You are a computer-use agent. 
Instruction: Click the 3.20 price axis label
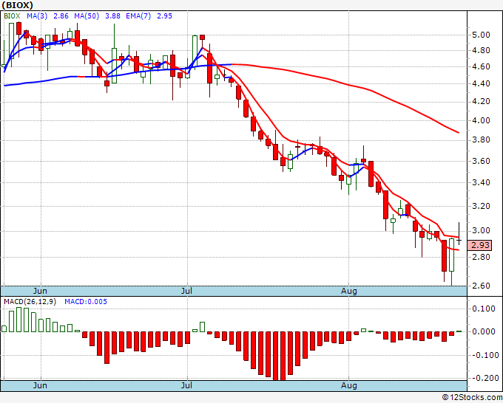click(x=481, y=206)
